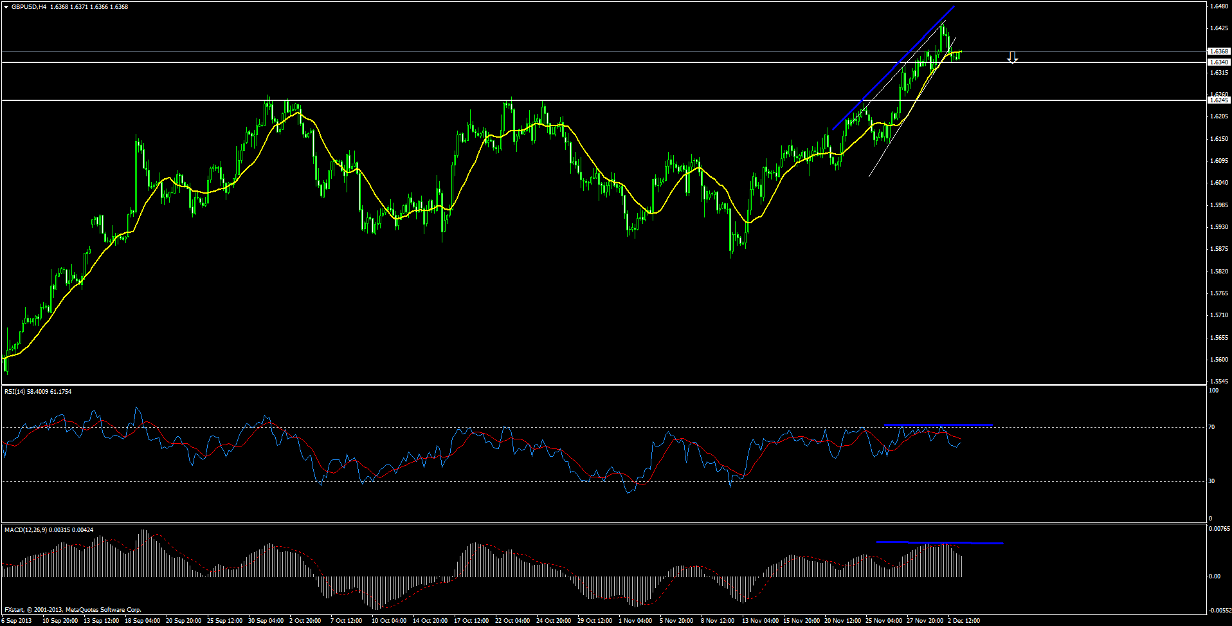
Task: Select the blue divergence line on the MACD panel
Action: (940, 542)
